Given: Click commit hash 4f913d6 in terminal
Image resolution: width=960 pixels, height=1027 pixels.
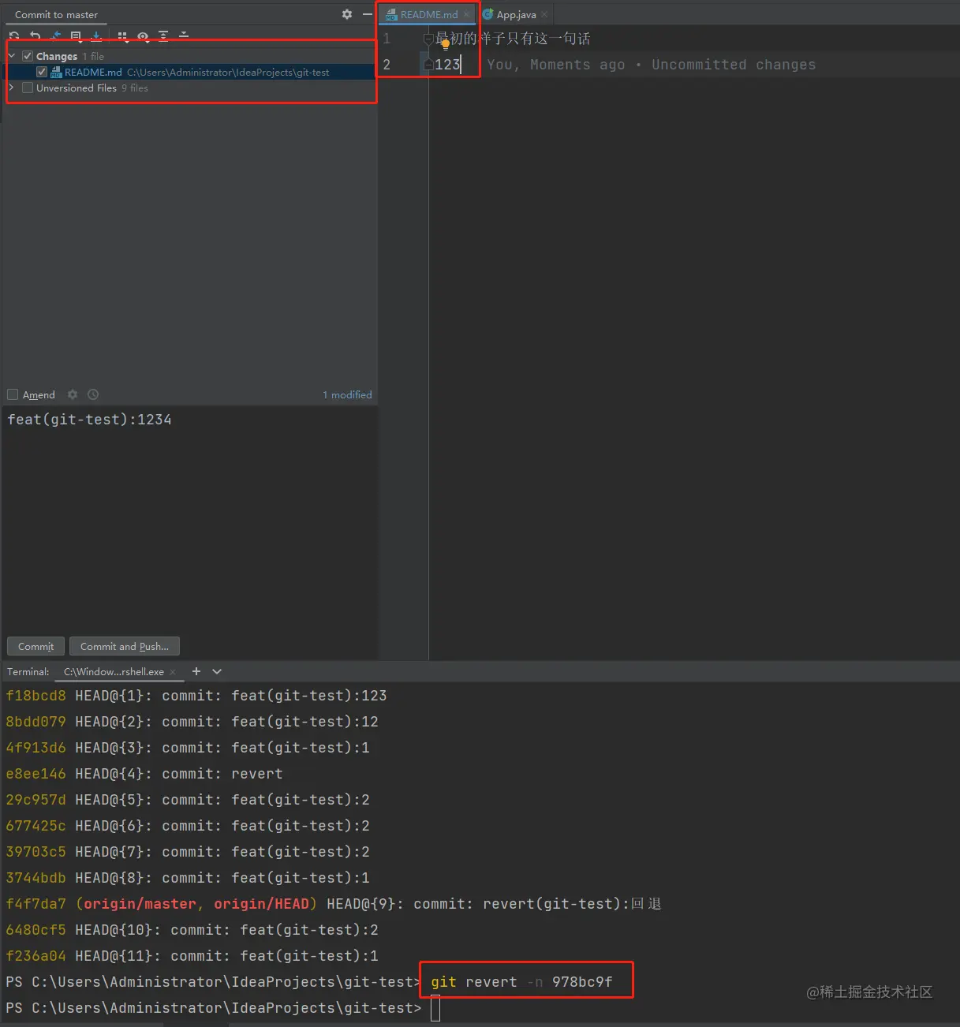Looking at the screenshot, I should (35, 748).
